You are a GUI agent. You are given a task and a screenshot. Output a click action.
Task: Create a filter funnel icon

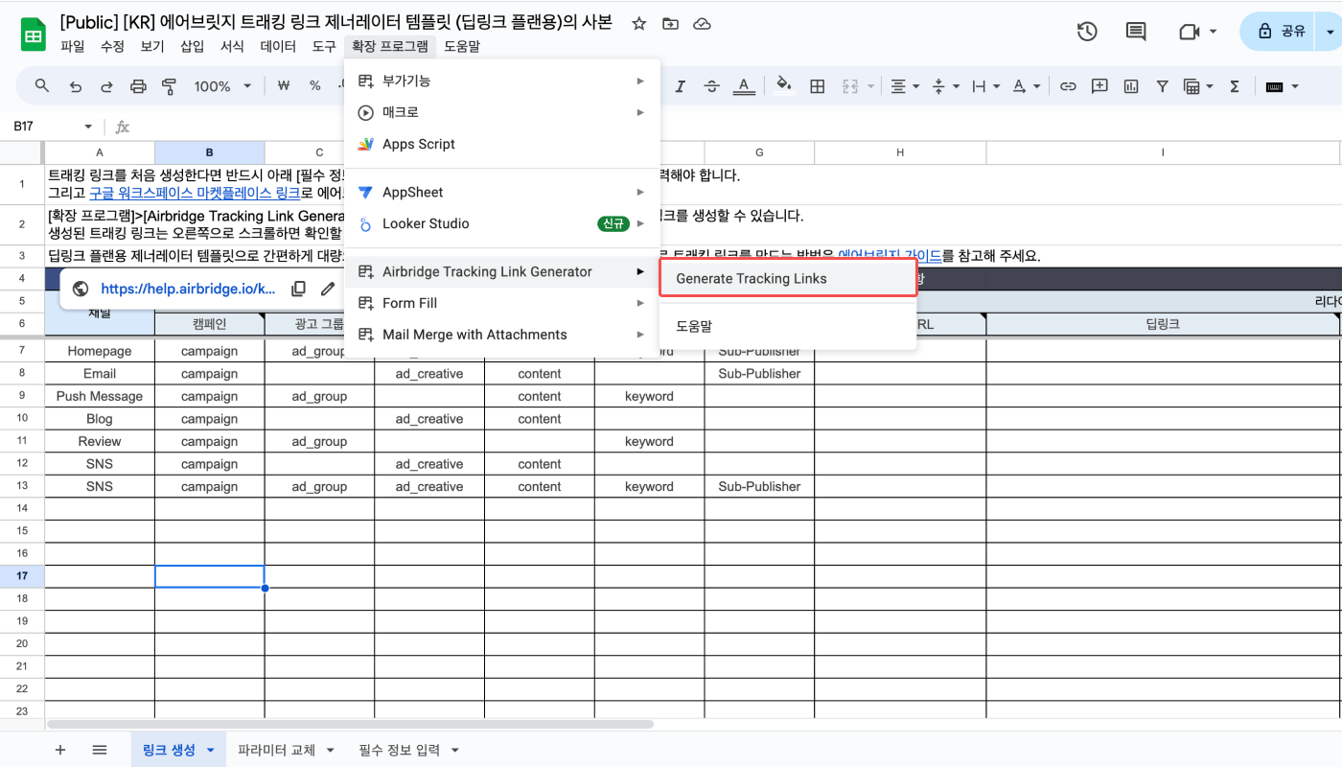coord(1162,86)
